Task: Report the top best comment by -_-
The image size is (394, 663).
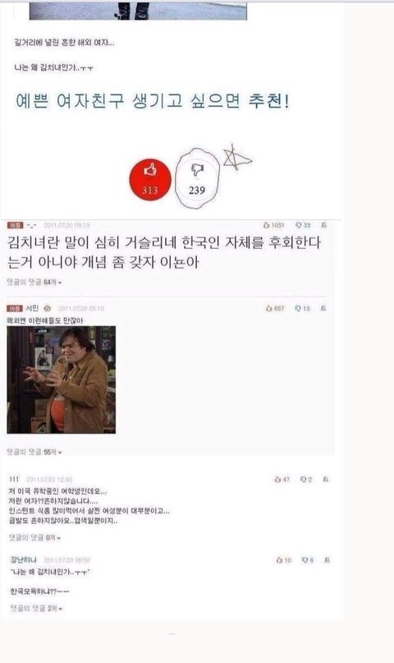Action: tap(323, 225)
